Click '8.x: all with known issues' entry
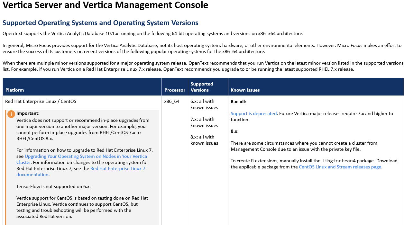 click(204, 140)
